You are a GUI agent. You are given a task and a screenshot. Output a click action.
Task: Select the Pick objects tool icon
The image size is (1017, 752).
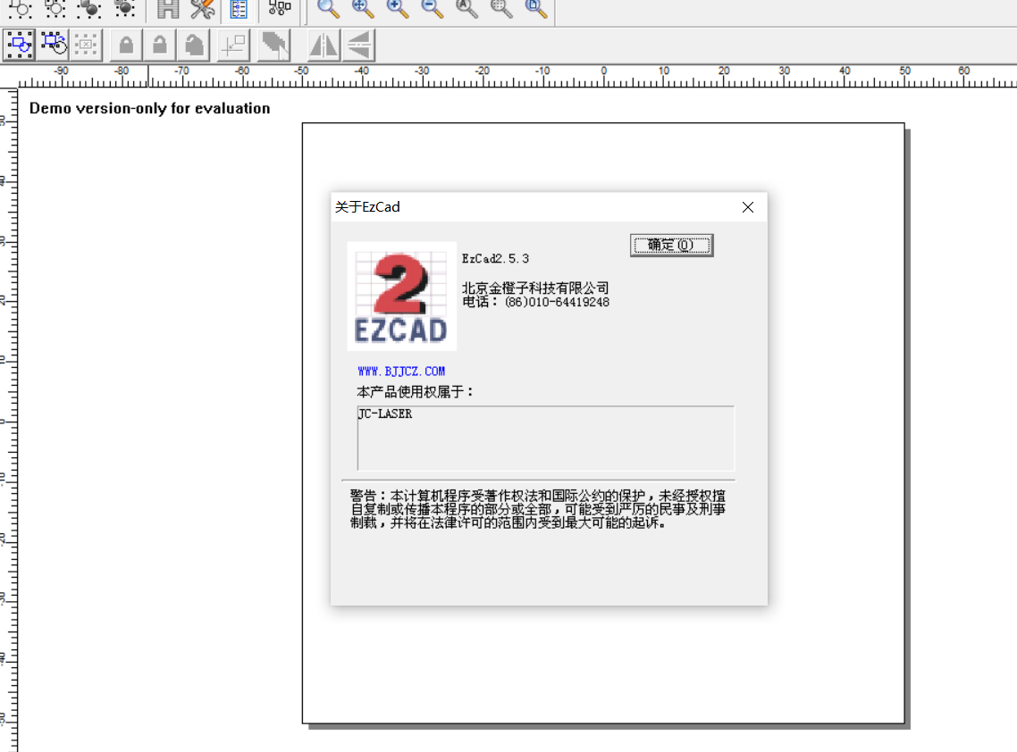20,46
